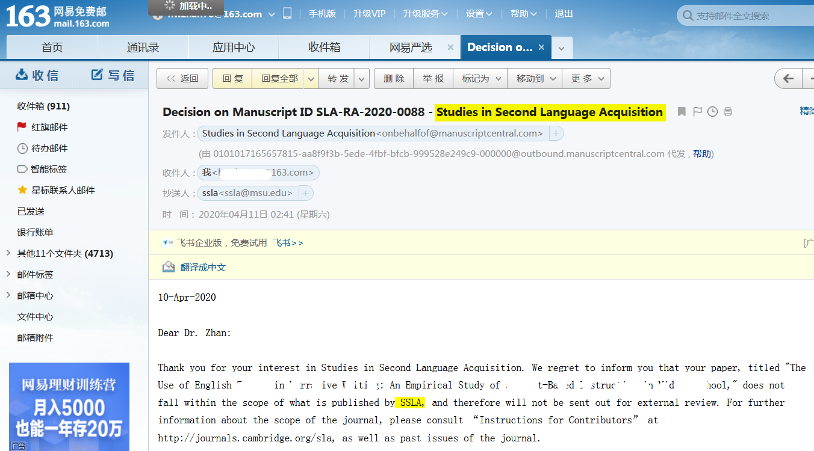814x451 pixels.
Task: Click 举报 report button
Action: 433,79
